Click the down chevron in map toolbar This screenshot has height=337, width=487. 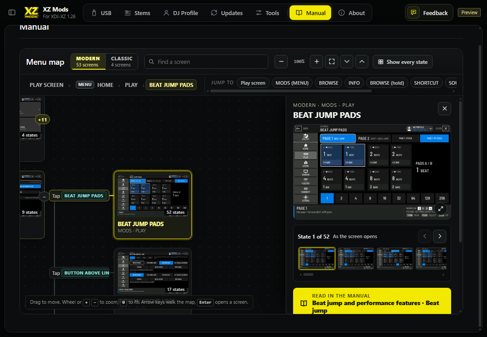pos(347,62)
